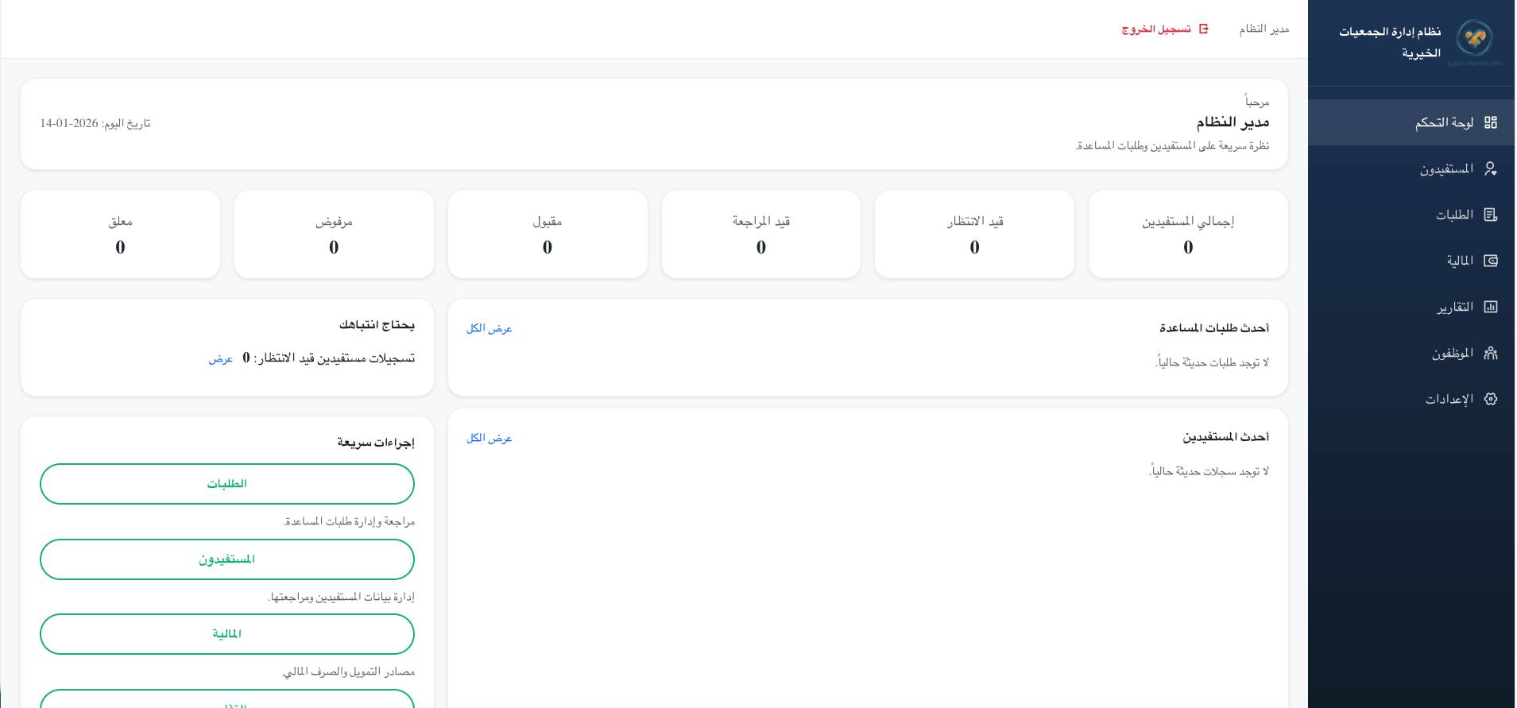Click the red logout icon in header
Viewport: 1517px width, 708px height.
(1204, 29)
